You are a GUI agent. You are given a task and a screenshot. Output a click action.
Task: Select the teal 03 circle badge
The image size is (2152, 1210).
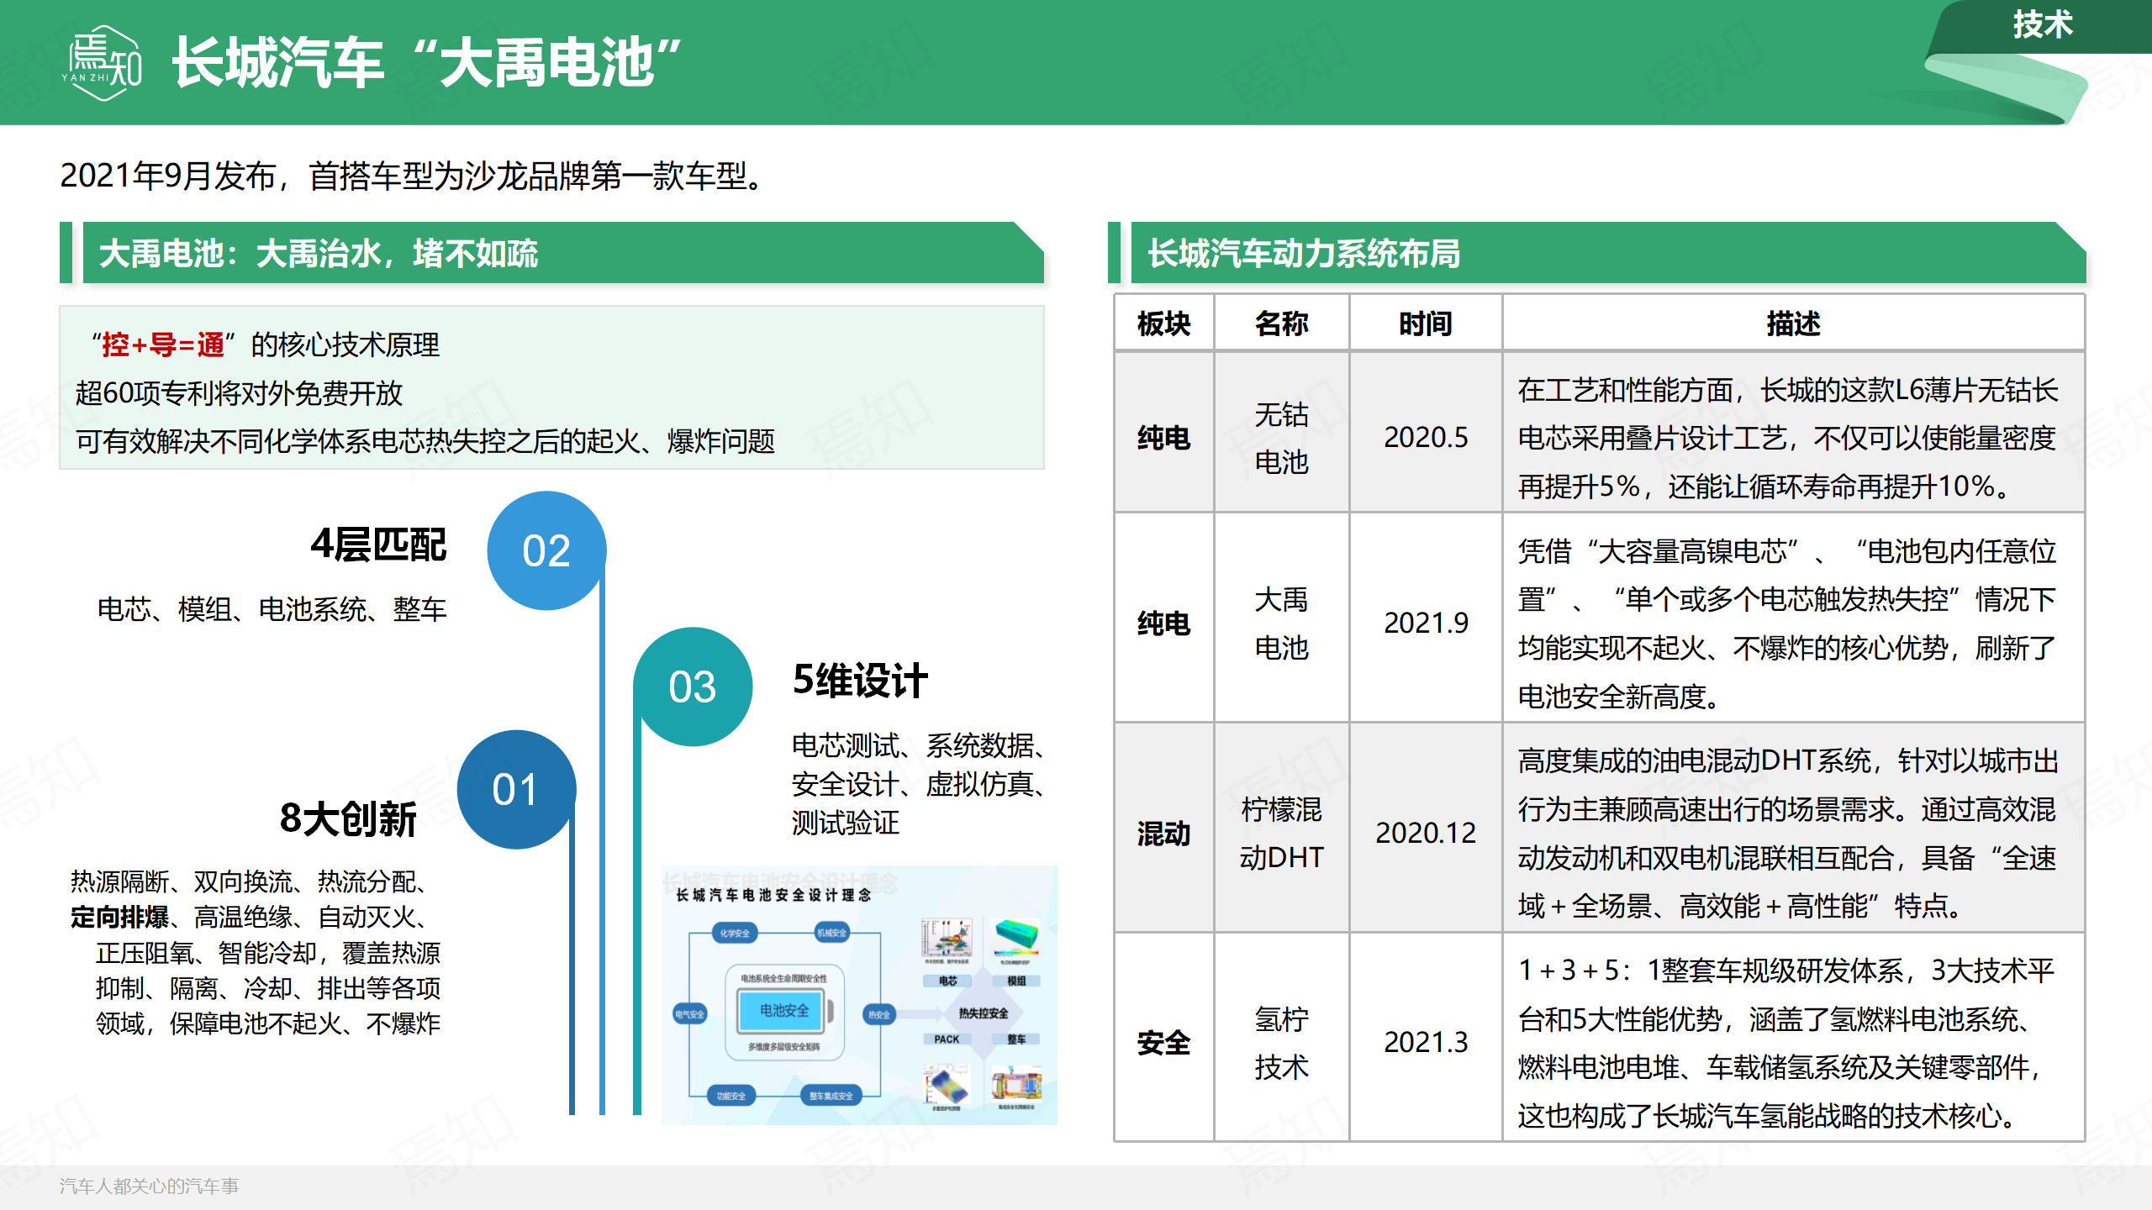click(692, 687)
